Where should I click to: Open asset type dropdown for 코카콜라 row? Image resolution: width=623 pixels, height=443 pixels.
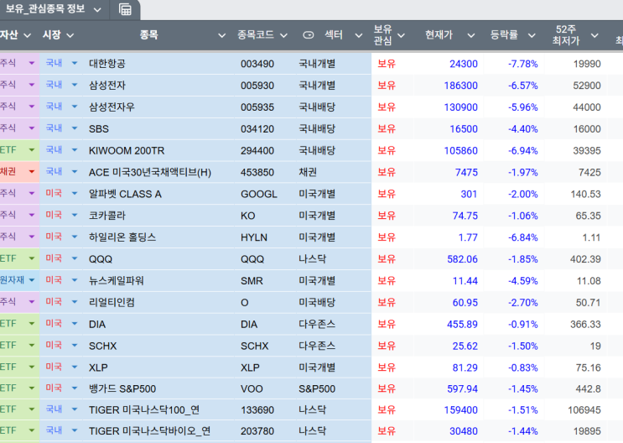[x=32, y=215]
